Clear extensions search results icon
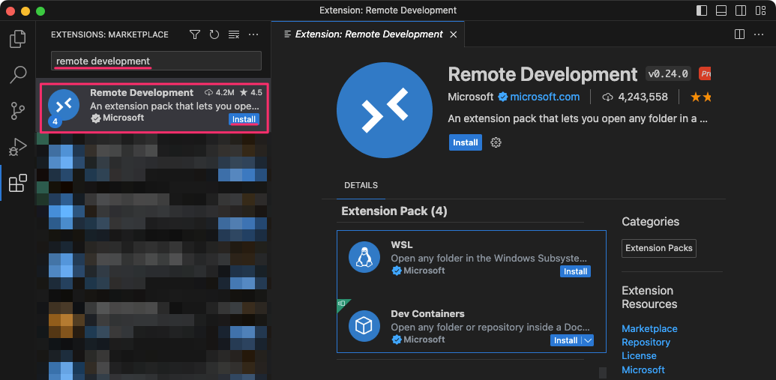The image size is (776, 380). pos(234,34)
